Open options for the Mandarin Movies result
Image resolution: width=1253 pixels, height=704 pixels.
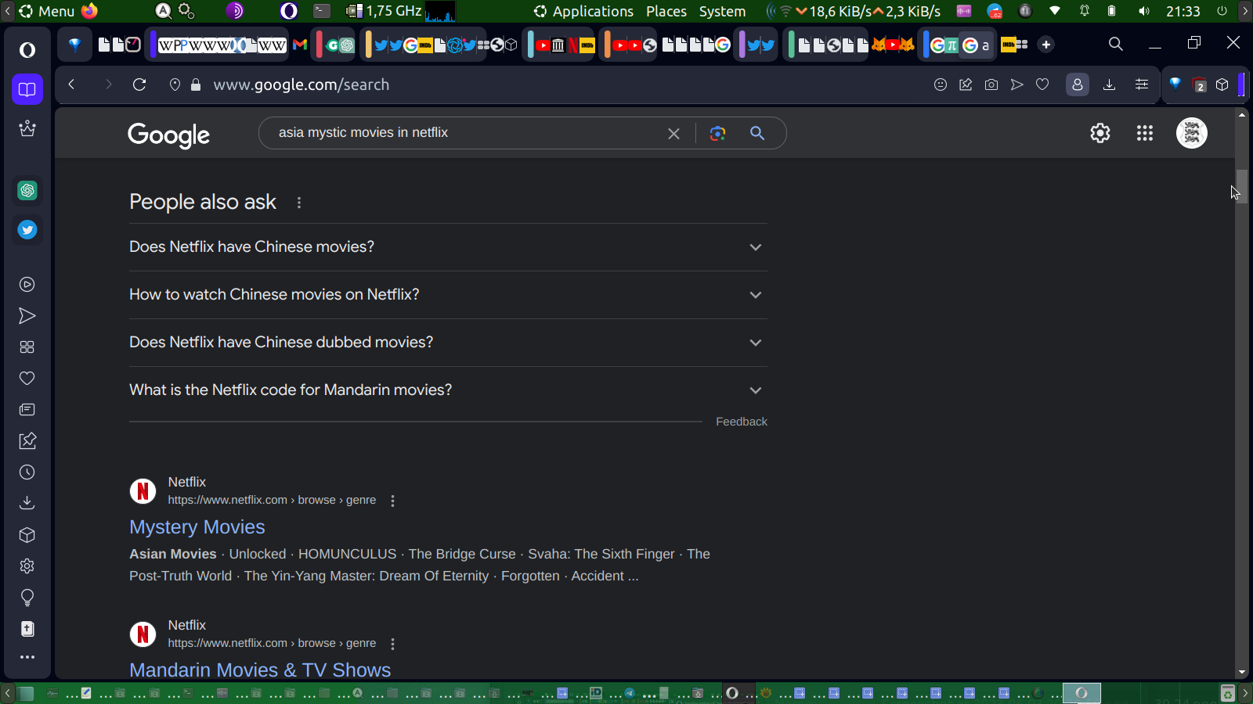(393, 644)
